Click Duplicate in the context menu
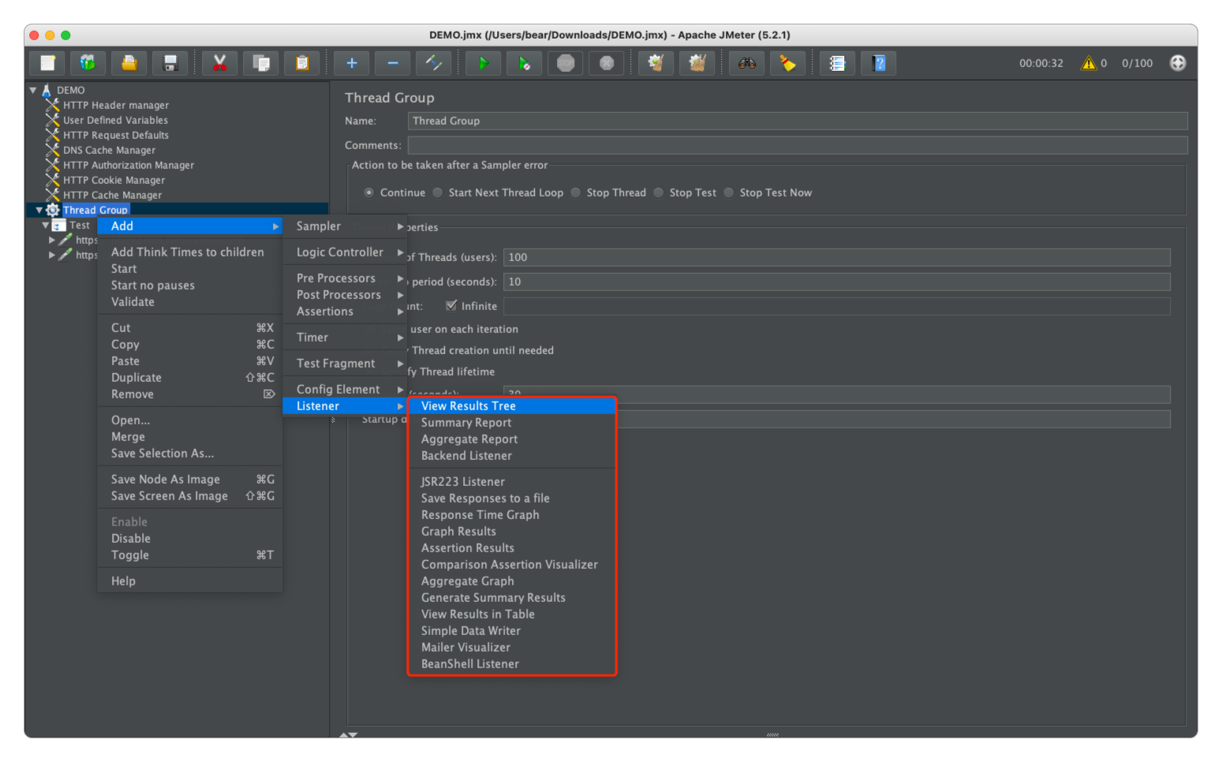1222x762 pixels. (x=189, y=378)
